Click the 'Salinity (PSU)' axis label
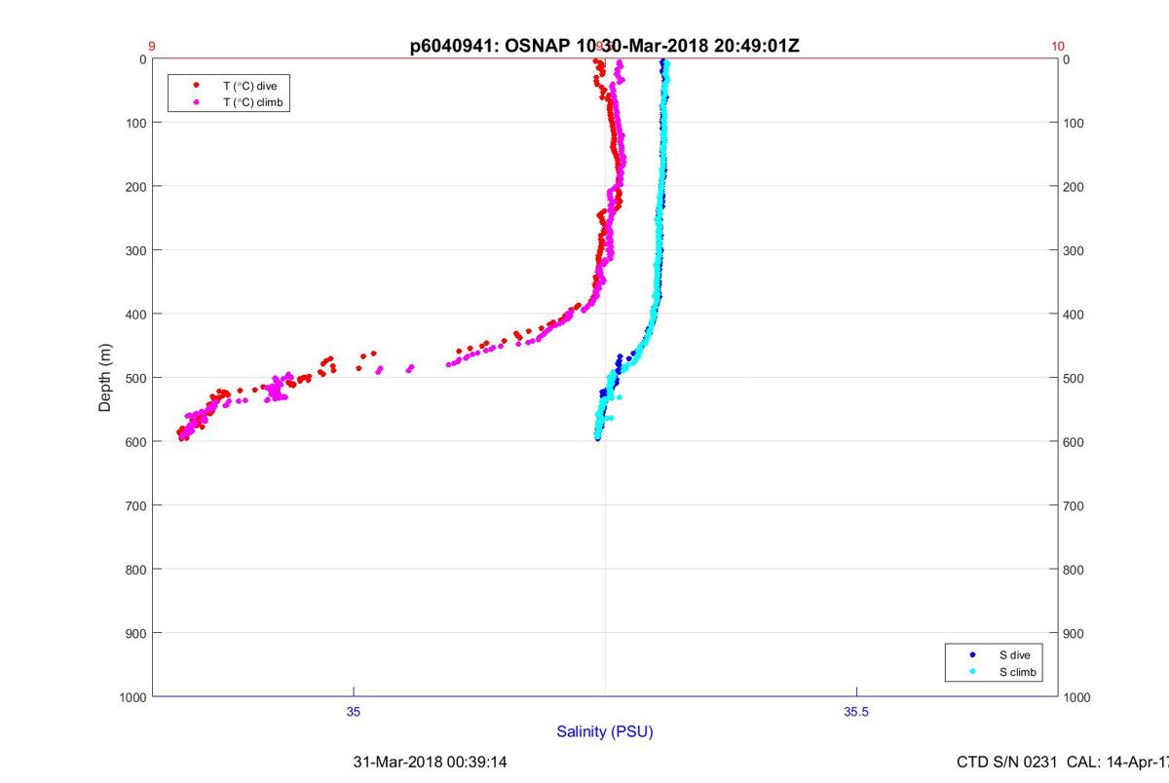Screen dimensions: 1169x783 (605, 731)
